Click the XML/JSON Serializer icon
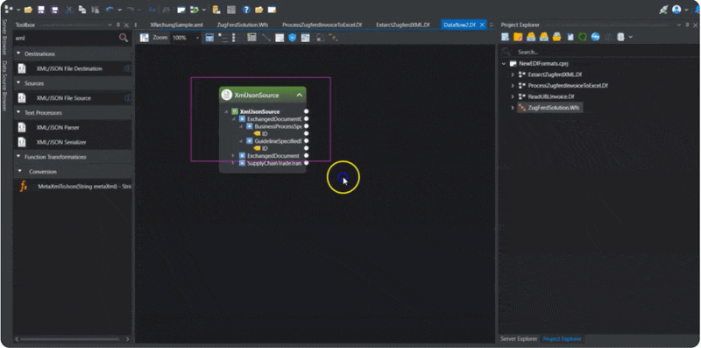Image resolution: width=701 pixels, height=348 pixels. pos(21,142)
